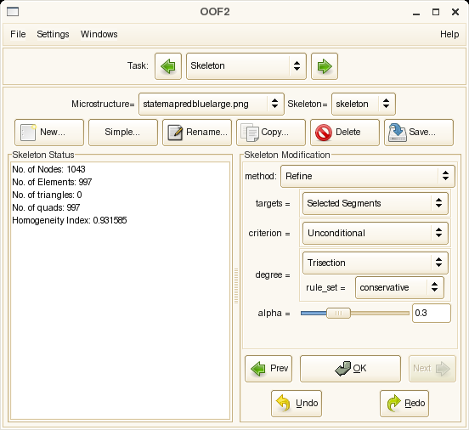Screen dimensions: 469x430
Task: Open the Settings menu
Action: [x=53, y=34]
